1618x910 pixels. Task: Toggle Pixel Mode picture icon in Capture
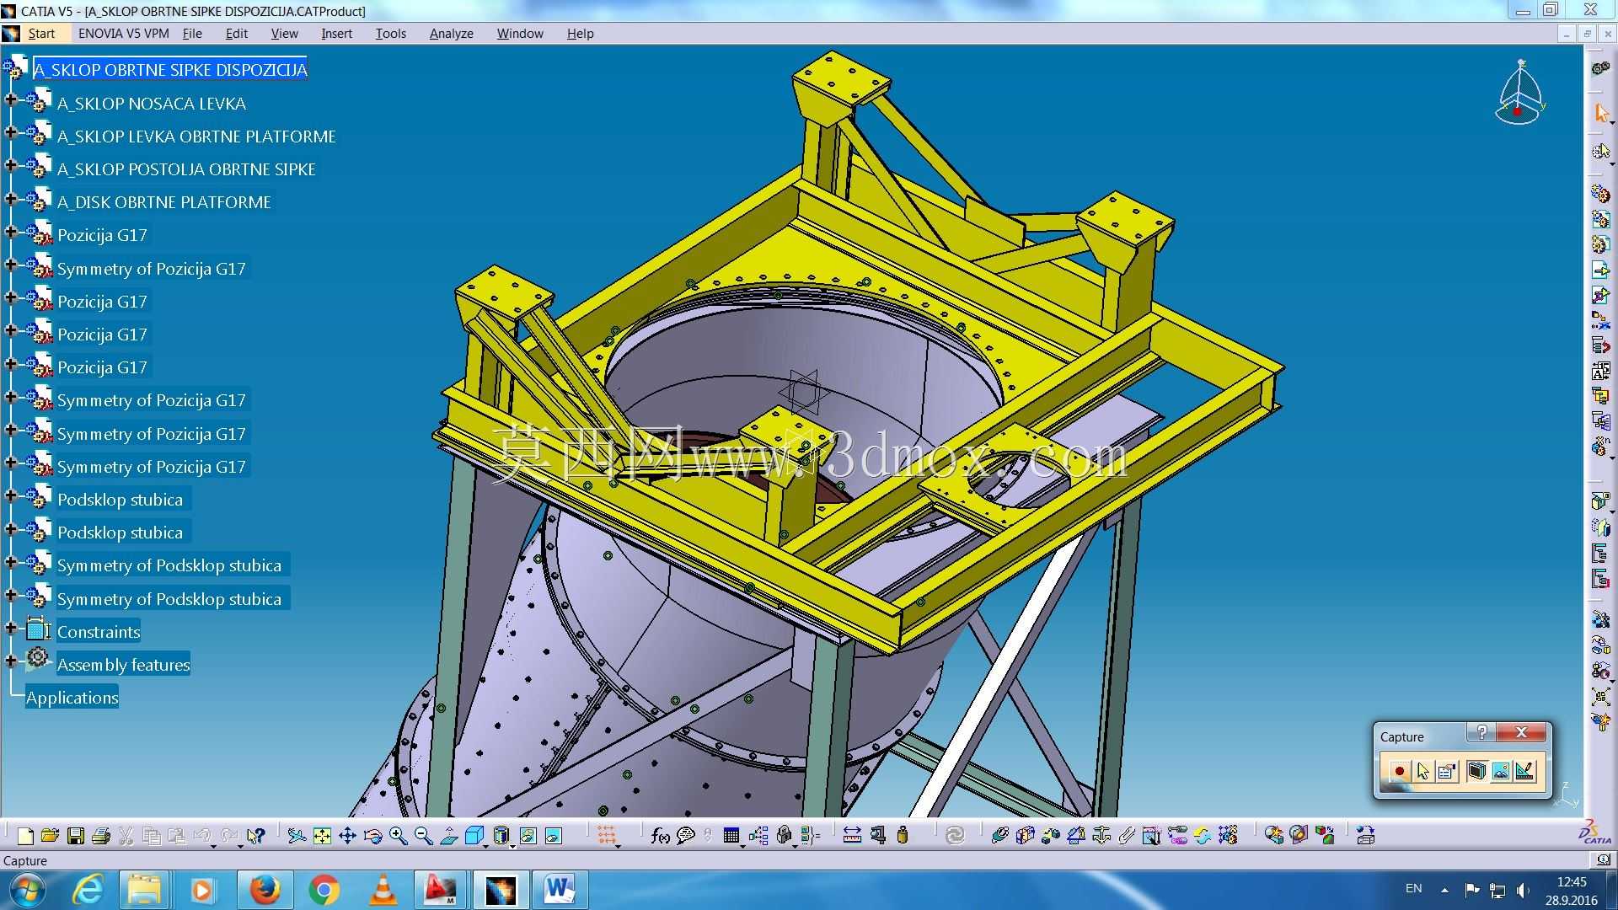click(x=1501, y=771)
